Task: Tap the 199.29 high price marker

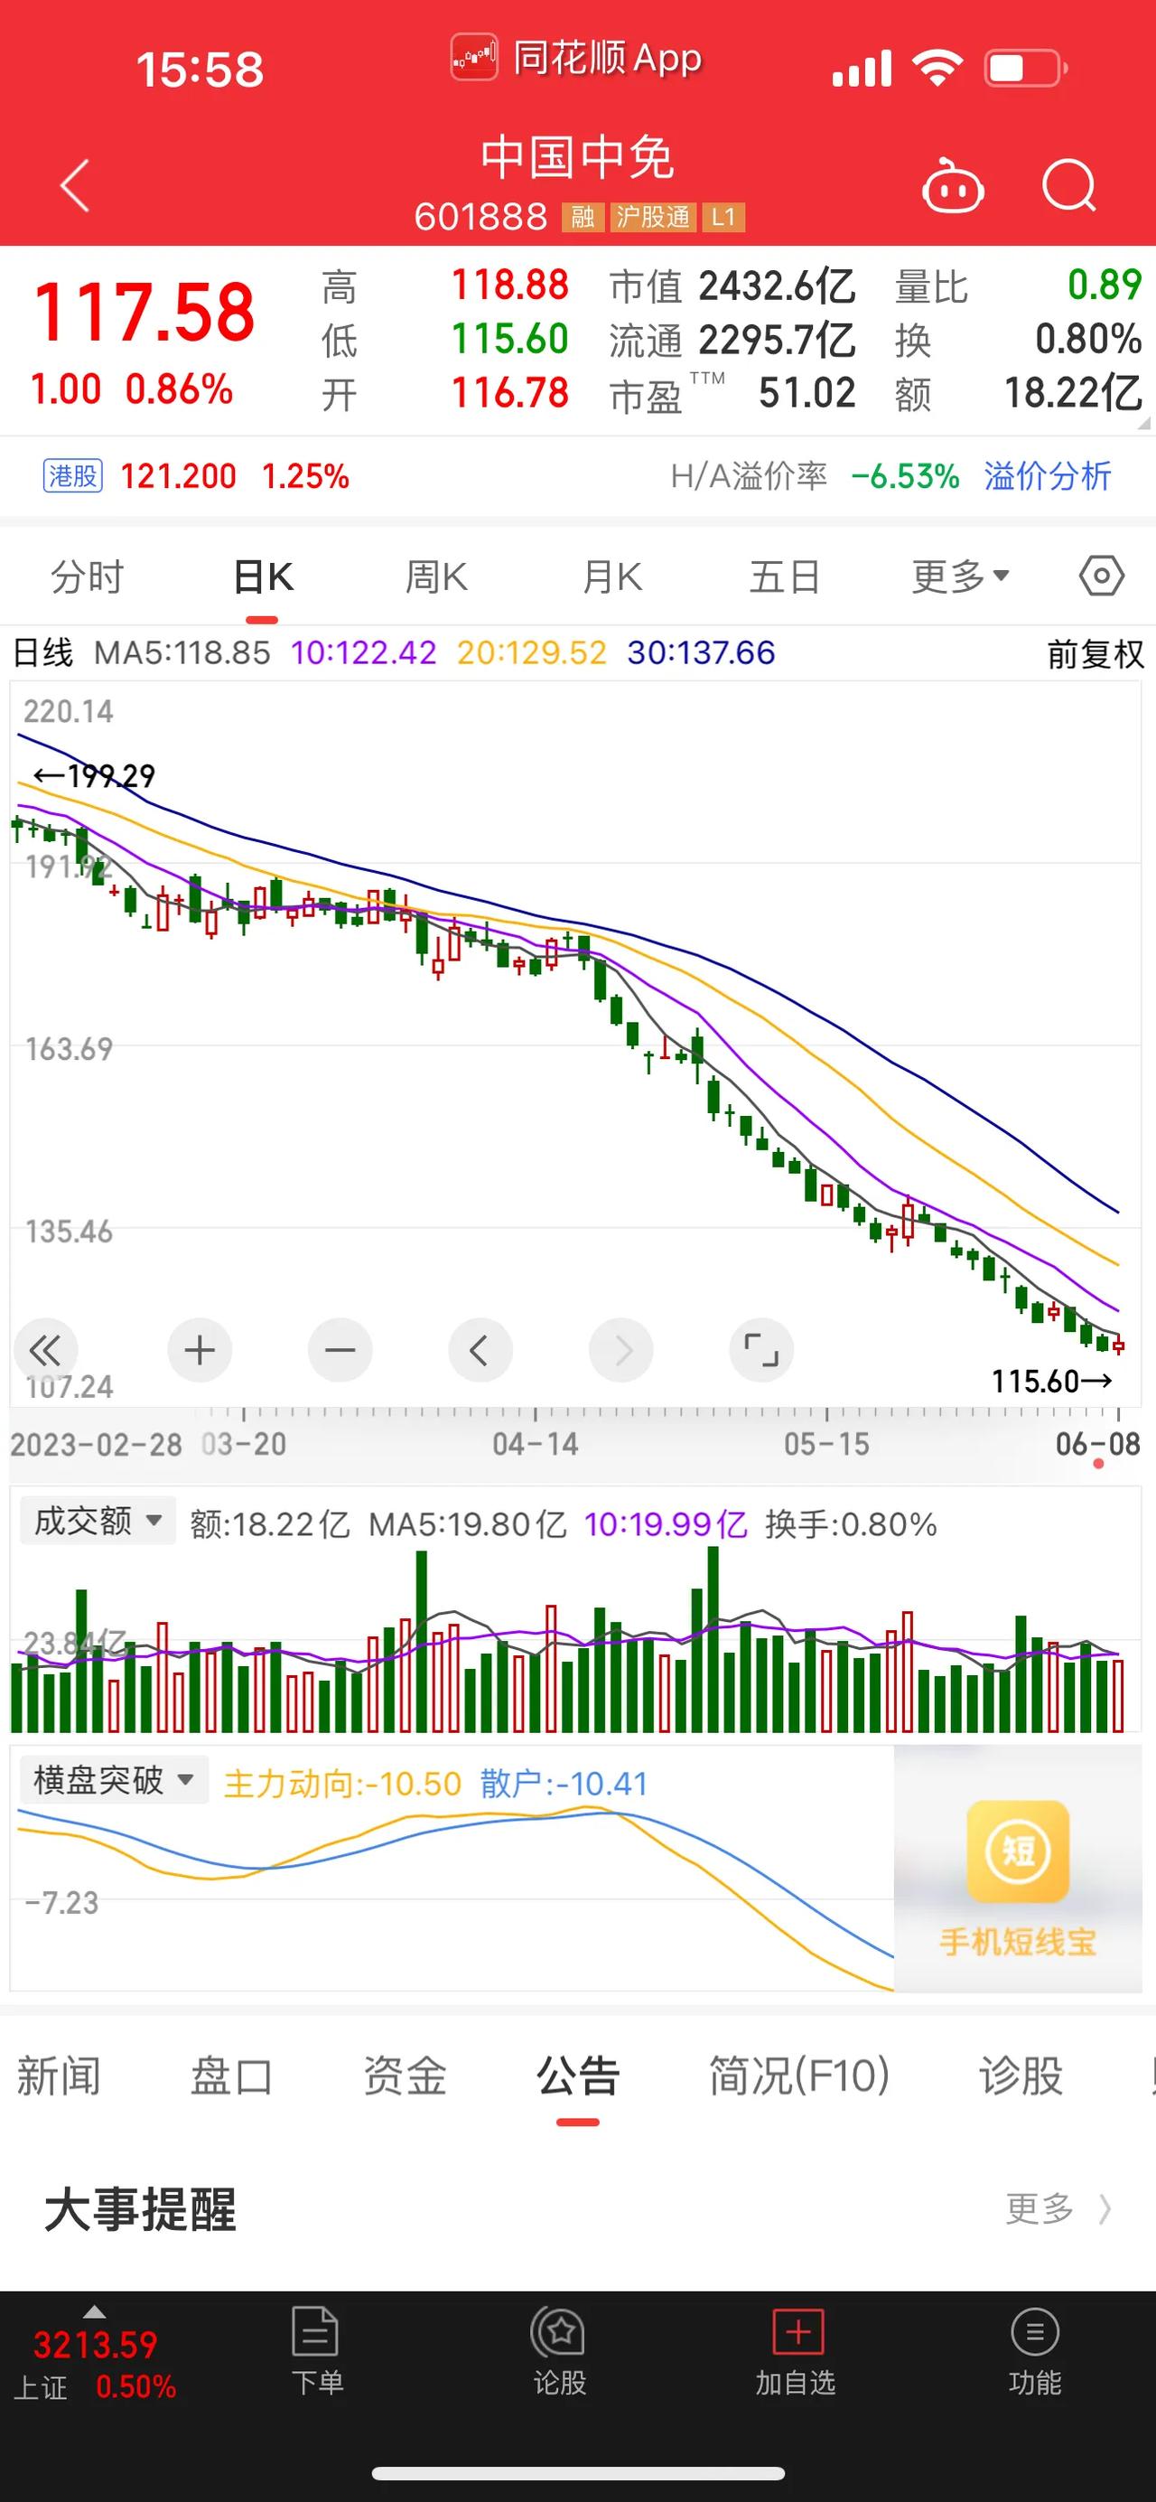Action: [x=94, y=775]
